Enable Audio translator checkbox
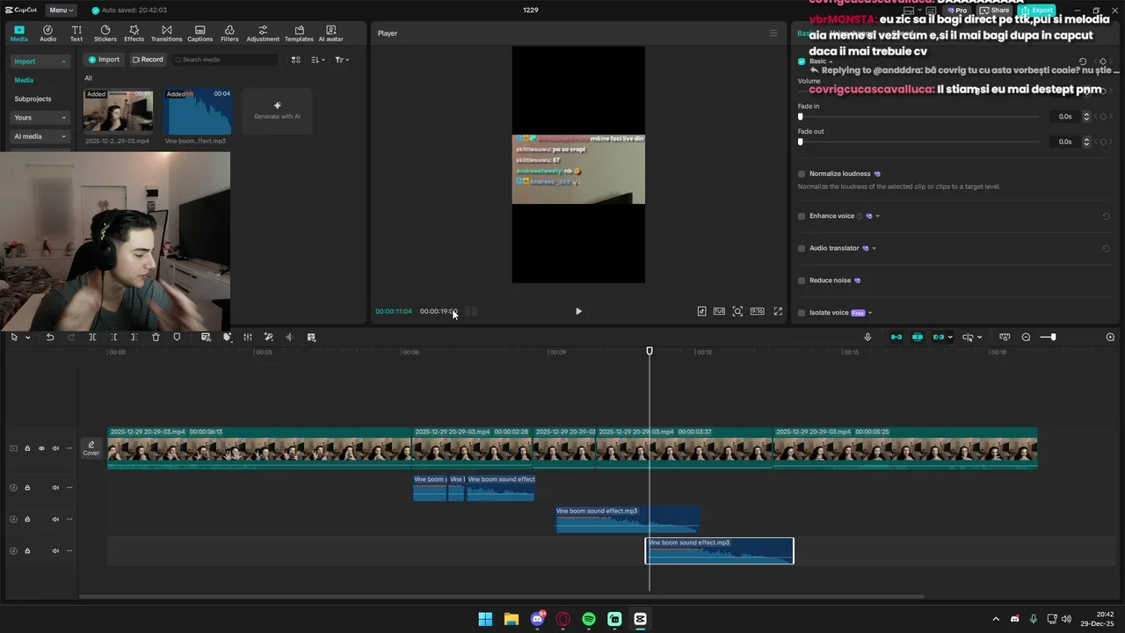Screen dimensions: 1125x633 click(802, 248)
